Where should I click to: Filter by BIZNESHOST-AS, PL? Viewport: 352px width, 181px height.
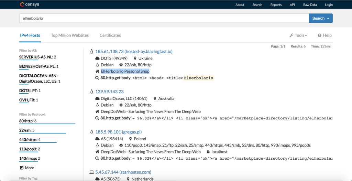tap(39, 66)
